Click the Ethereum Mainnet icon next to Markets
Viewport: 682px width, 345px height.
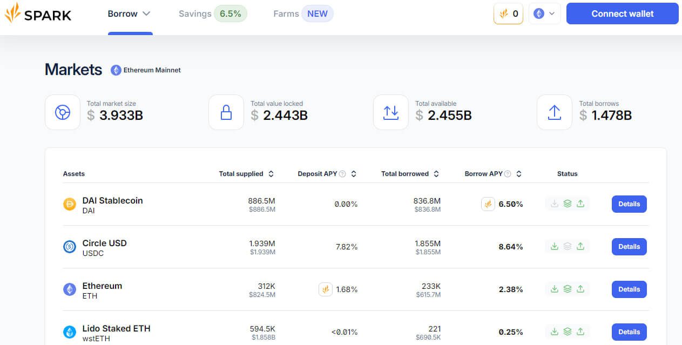pyautogui.click(x=116, y=70)
